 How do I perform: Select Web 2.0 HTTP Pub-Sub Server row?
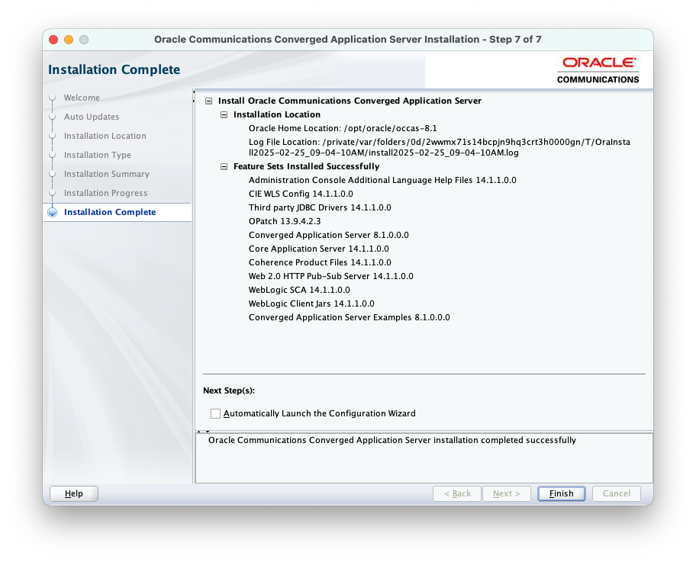330,276
